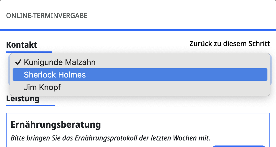Image resolution: width=276 pixels, height=147 pixels.
Task: Click the Leistung section heading
Action: (23, 99)
